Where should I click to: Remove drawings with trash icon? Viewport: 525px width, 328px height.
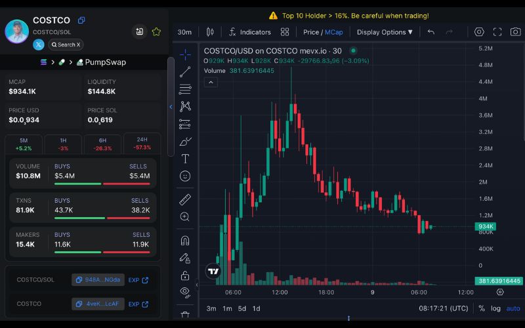pyautogui.click(x=185, y=314)
